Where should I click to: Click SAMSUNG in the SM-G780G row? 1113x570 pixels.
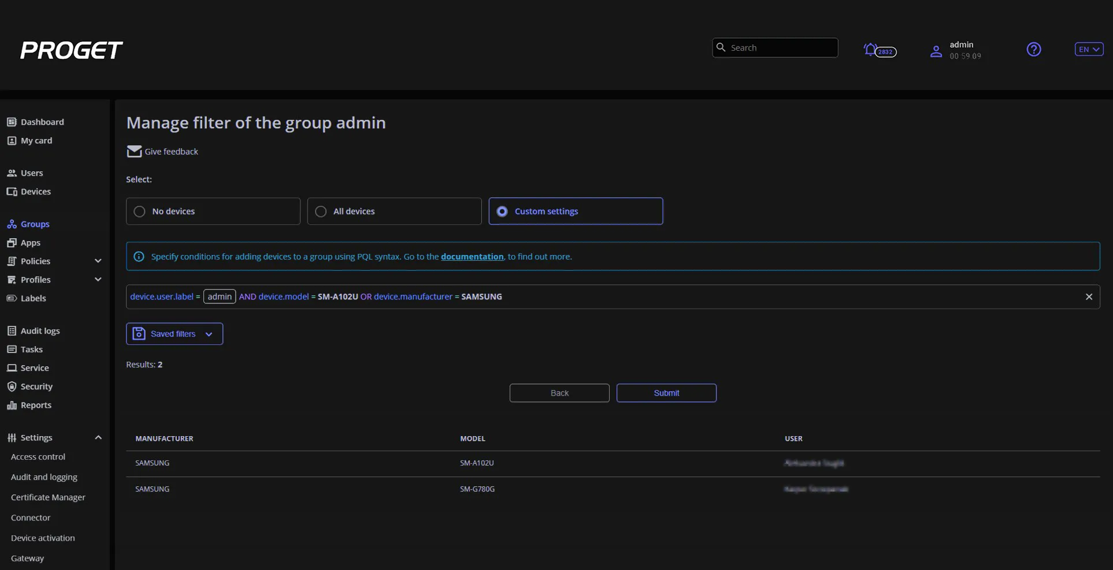(153, 489)
